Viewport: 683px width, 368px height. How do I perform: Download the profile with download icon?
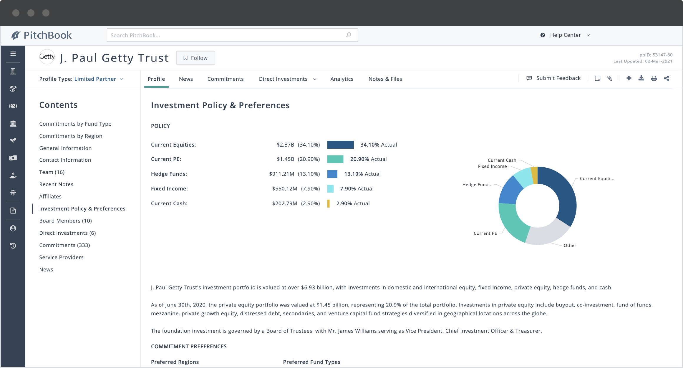point(641,78)
